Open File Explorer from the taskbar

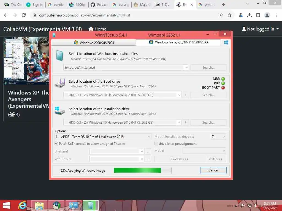tap(39, 206)
